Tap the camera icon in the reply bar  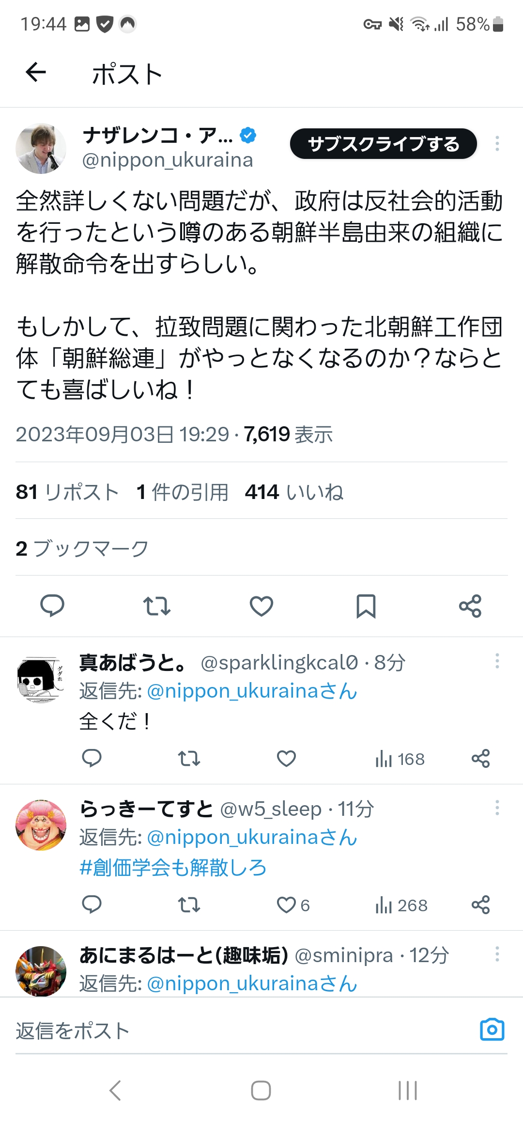click(x=492, y=1029)
